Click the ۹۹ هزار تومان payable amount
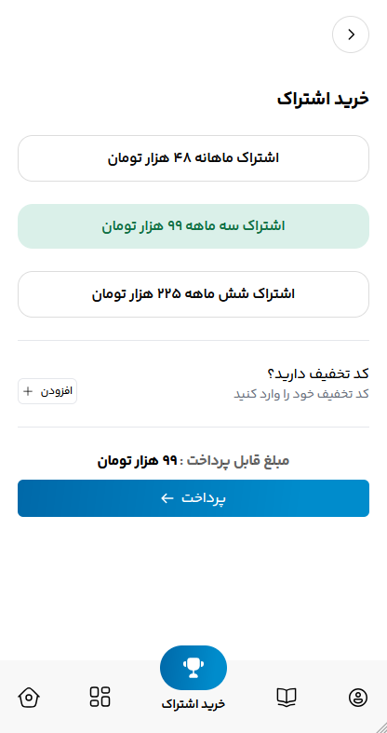Screen dimensions: 387x733 (x=138, y=461)
